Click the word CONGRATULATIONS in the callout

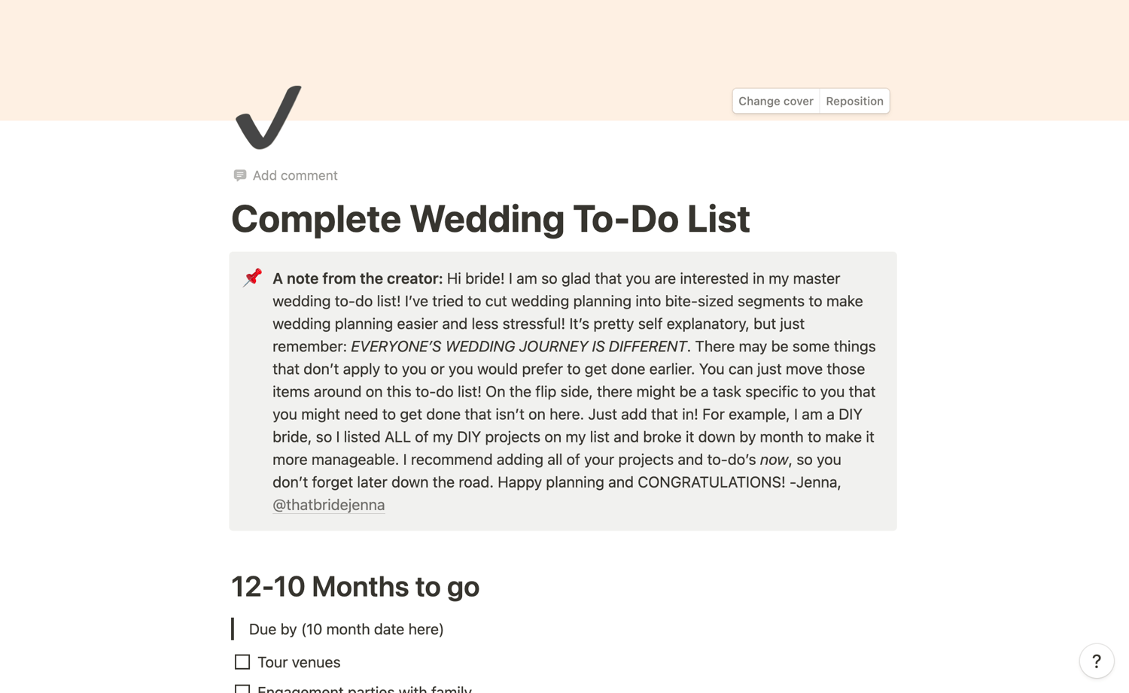(x=711, y=482)
